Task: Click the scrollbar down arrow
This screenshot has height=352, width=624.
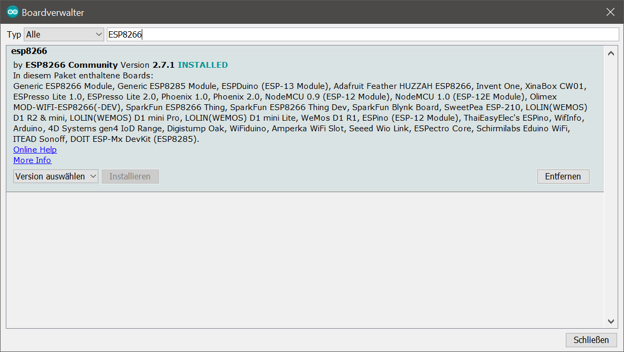Action: coord(611,321)
